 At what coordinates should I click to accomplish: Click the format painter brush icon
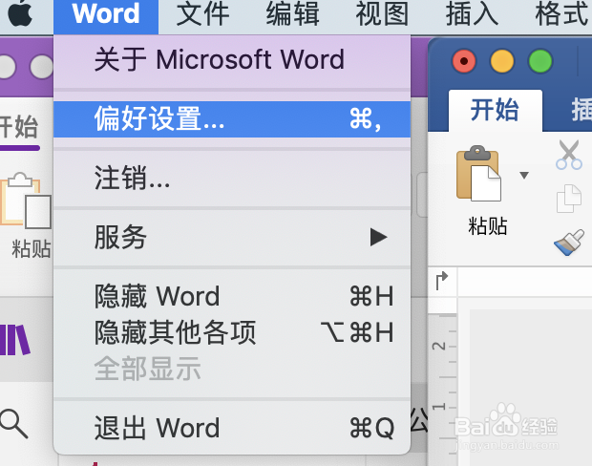569,243
